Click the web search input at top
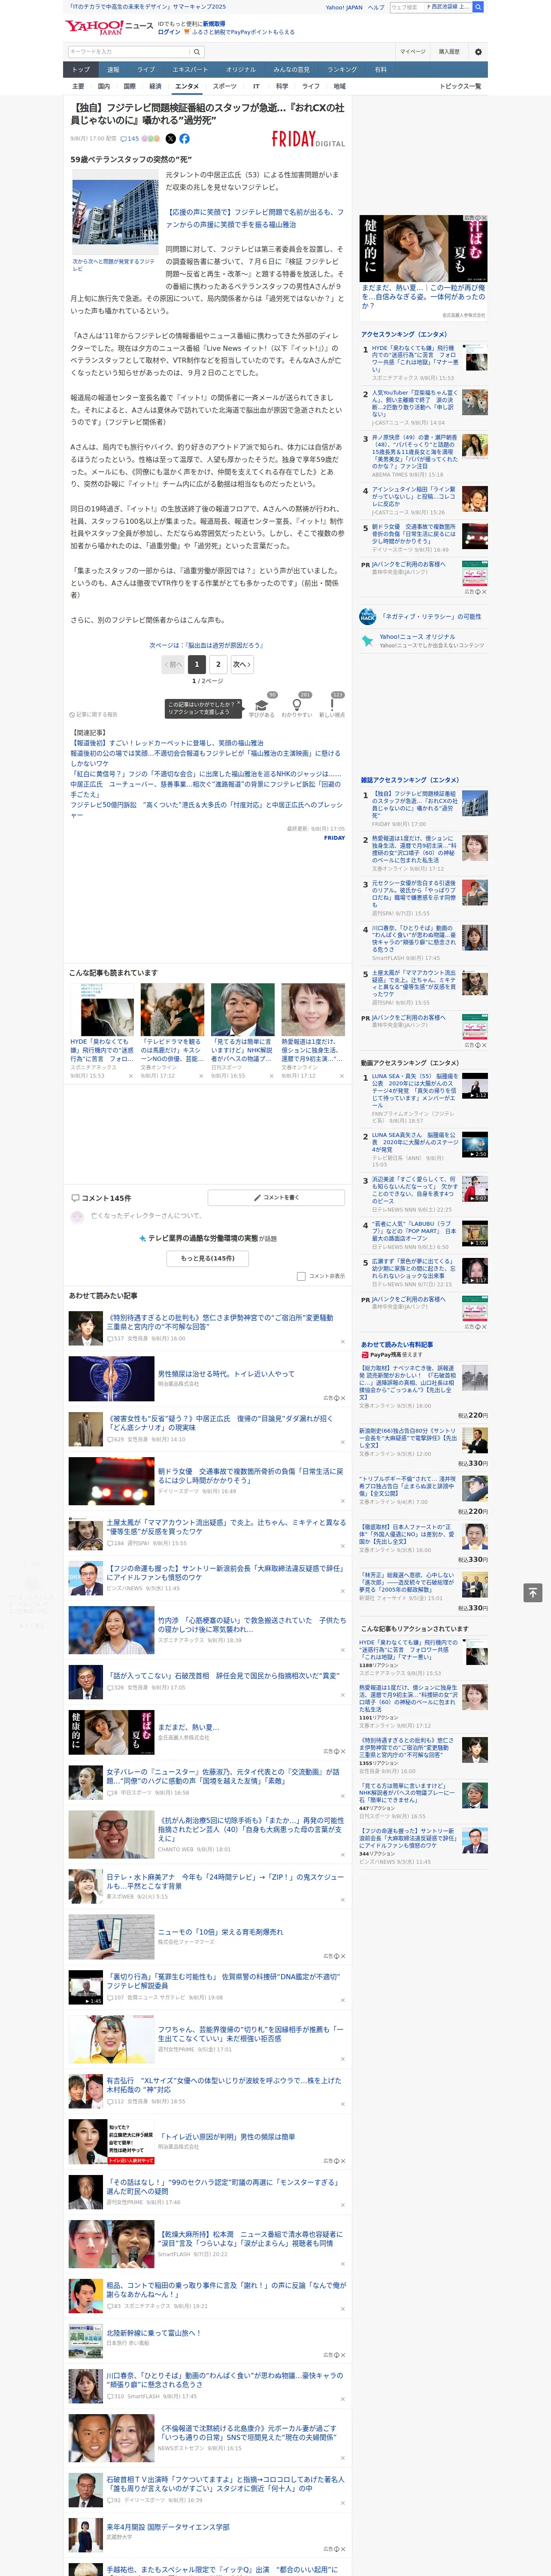Image resolution: width=551 pixels, height=2576 pixels. 408,7
